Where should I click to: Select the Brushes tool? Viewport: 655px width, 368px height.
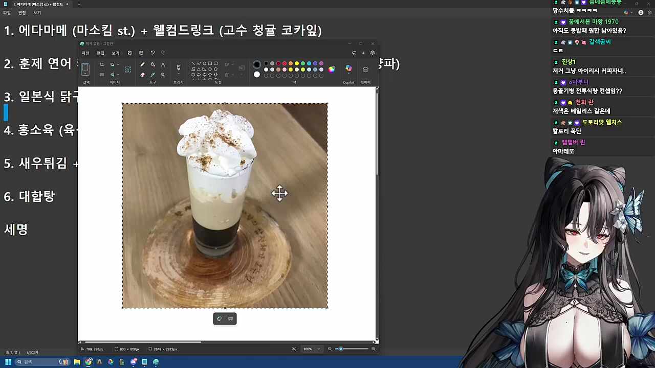179,67
